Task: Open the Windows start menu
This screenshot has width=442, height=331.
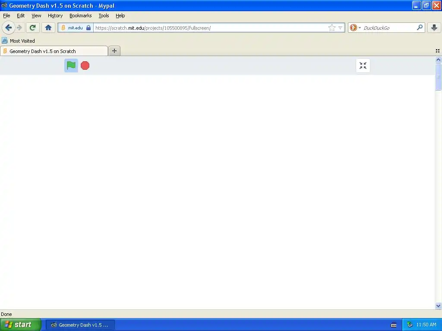Action: [20, 325]
